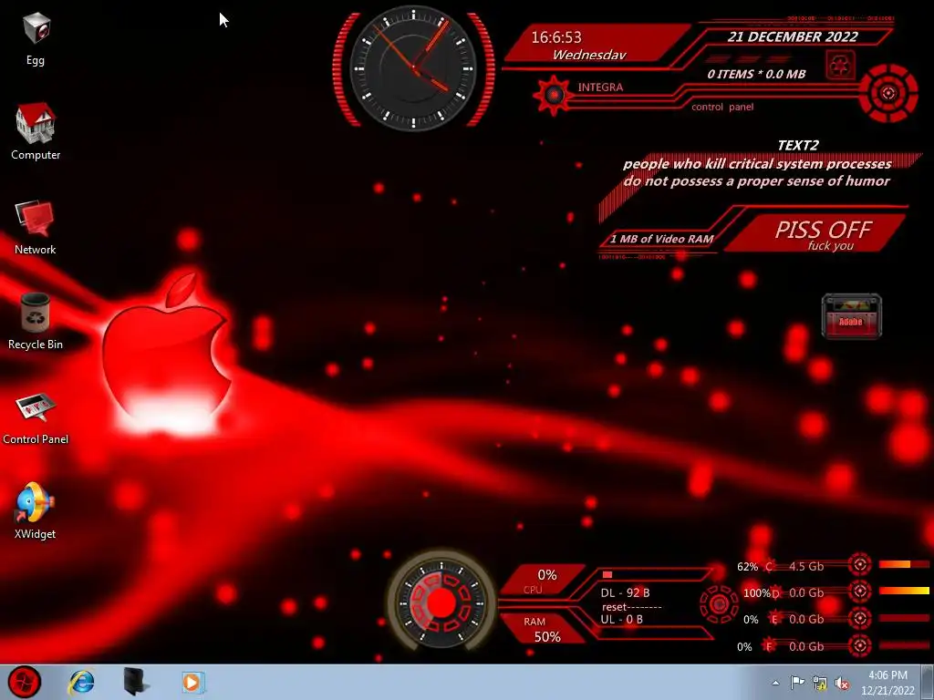Click drive D 0.0 Gb entry
Image resolution: width=934 pixels, height=700 pixels.
click(x=806, y=593)
